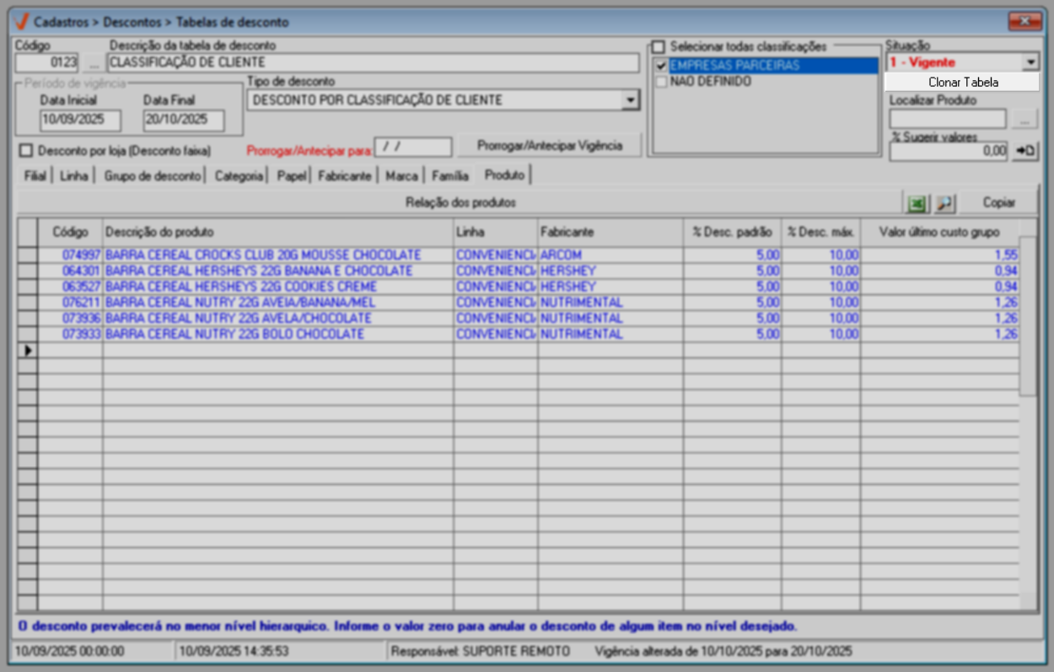Click the application logo in title bar
This screenshot has height=672, width=1054.
(x=22, y=21)
